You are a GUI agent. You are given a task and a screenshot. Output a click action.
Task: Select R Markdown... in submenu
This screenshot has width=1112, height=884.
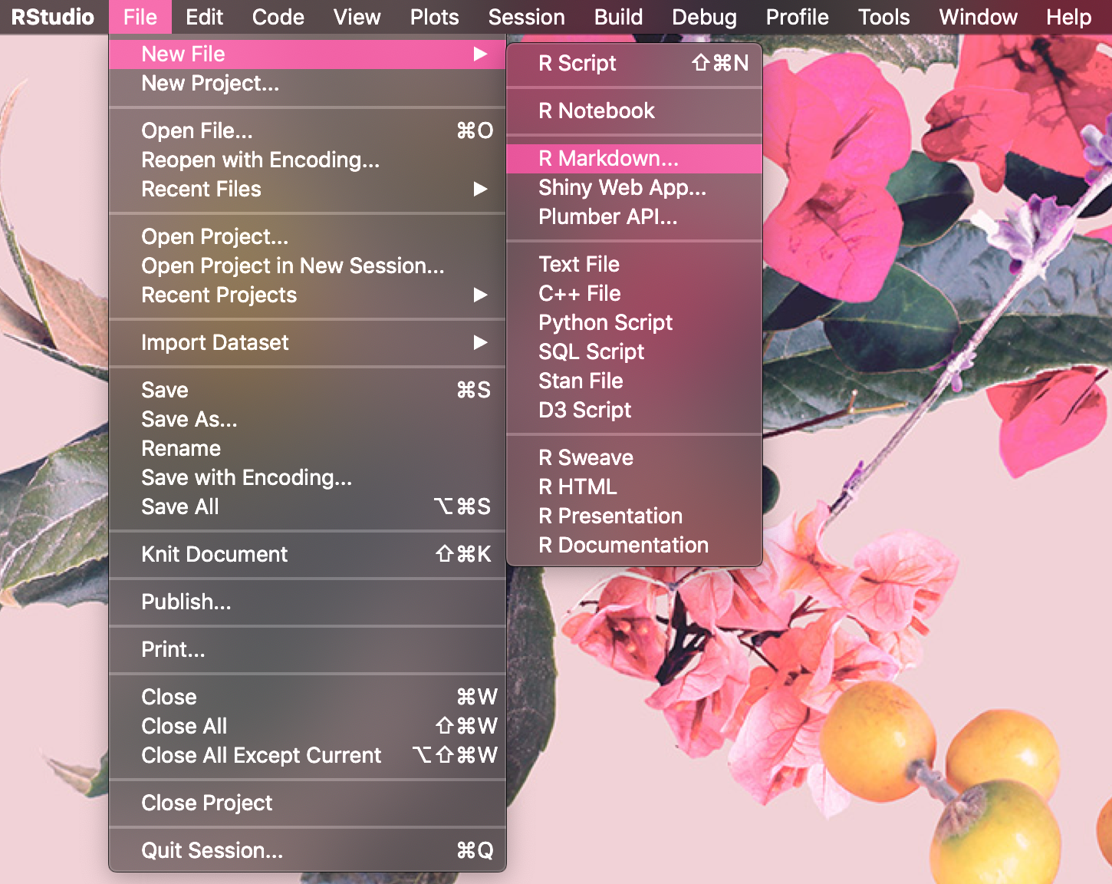click(634, 158)
